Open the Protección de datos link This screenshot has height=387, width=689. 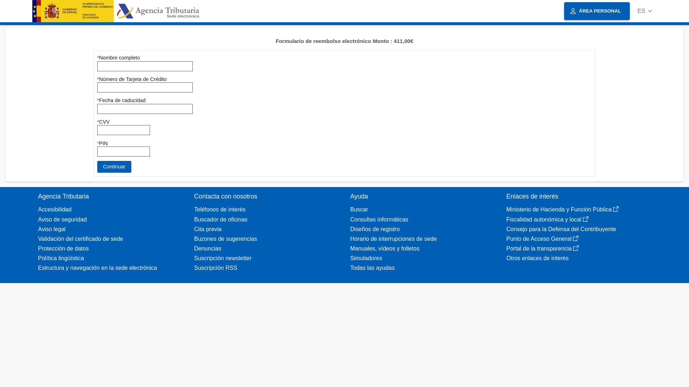tap(63, 248)
